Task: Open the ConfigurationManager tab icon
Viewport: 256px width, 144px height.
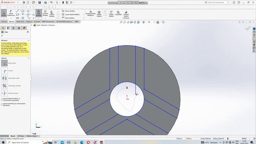Action: pyautogui.click(x=14, y=28)
